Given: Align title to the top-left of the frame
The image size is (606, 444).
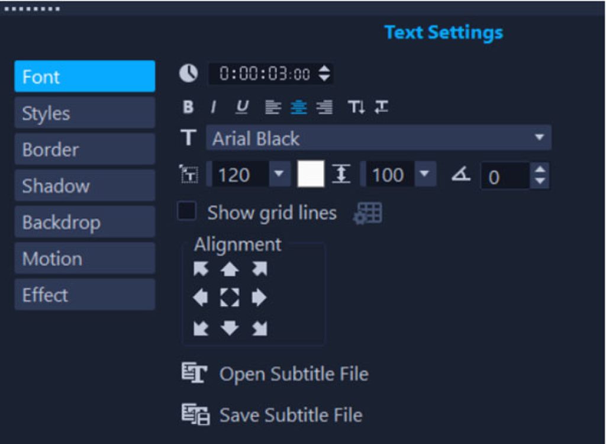Looking at the screenshot, I should [202, 269].
